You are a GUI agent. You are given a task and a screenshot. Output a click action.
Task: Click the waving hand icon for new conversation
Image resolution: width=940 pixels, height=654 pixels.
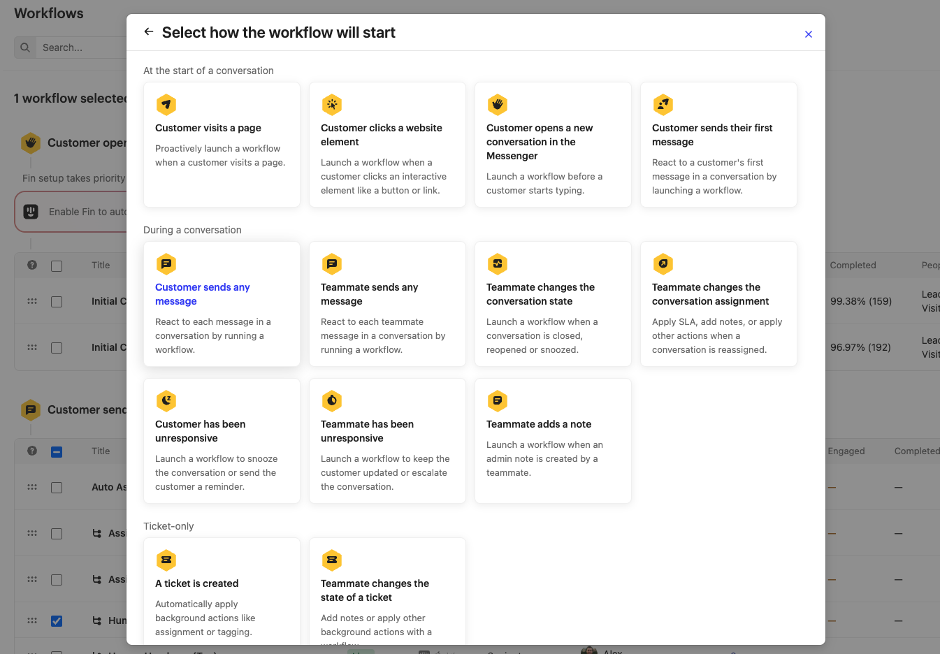point(497,105)
